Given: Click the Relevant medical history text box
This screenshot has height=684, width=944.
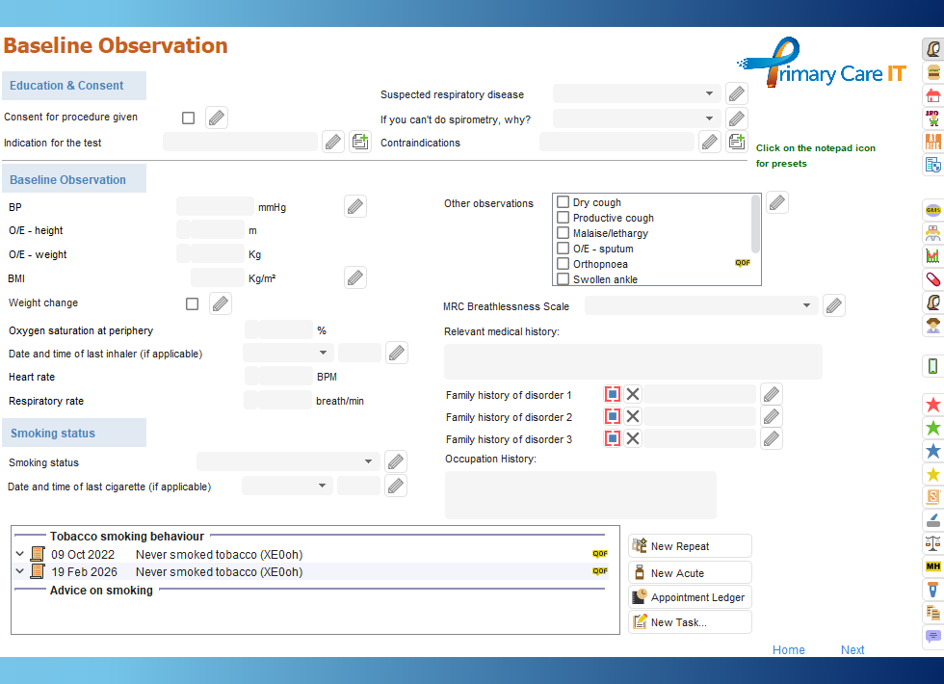Looking at the screenshot, I should pos(633,361).
